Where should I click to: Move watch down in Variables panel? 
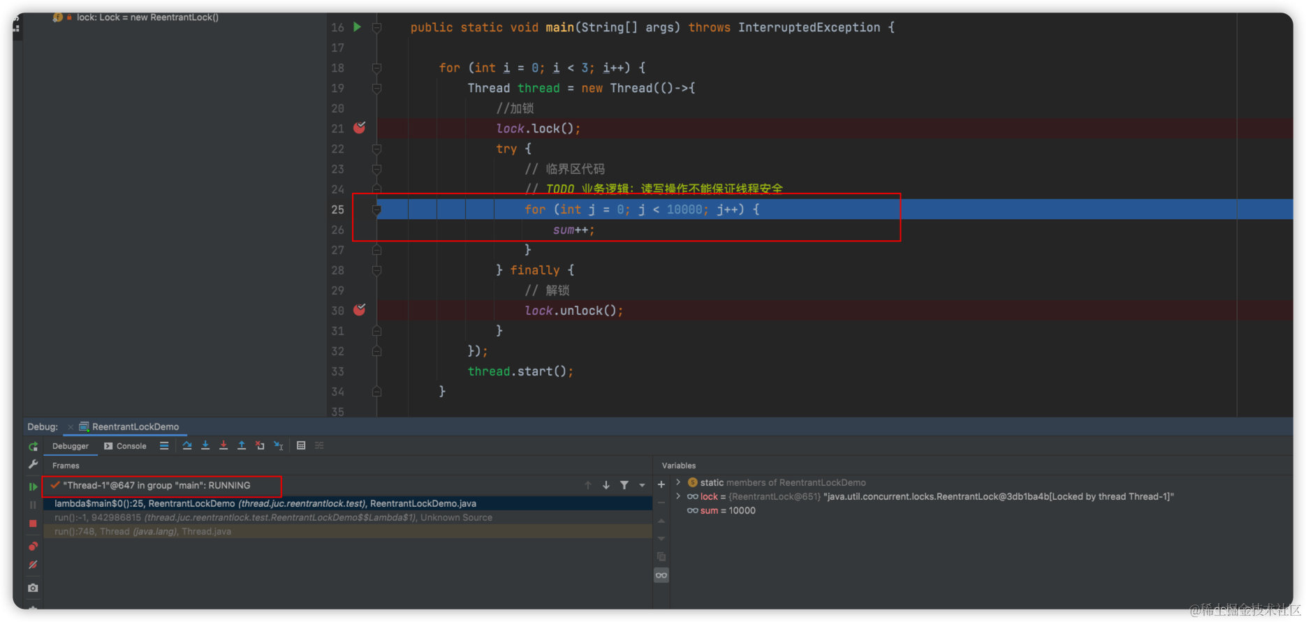point(661,539)
